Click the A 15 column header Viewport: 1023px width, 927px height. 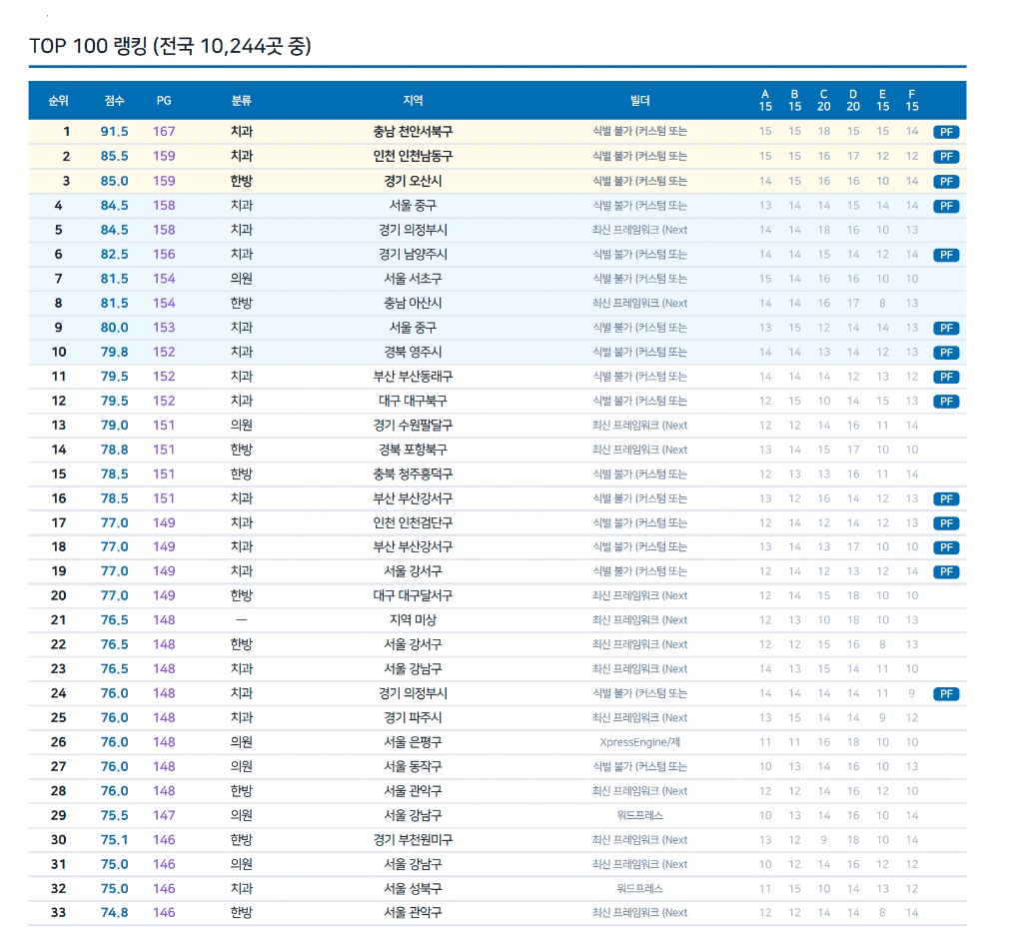tap(765, 101)
